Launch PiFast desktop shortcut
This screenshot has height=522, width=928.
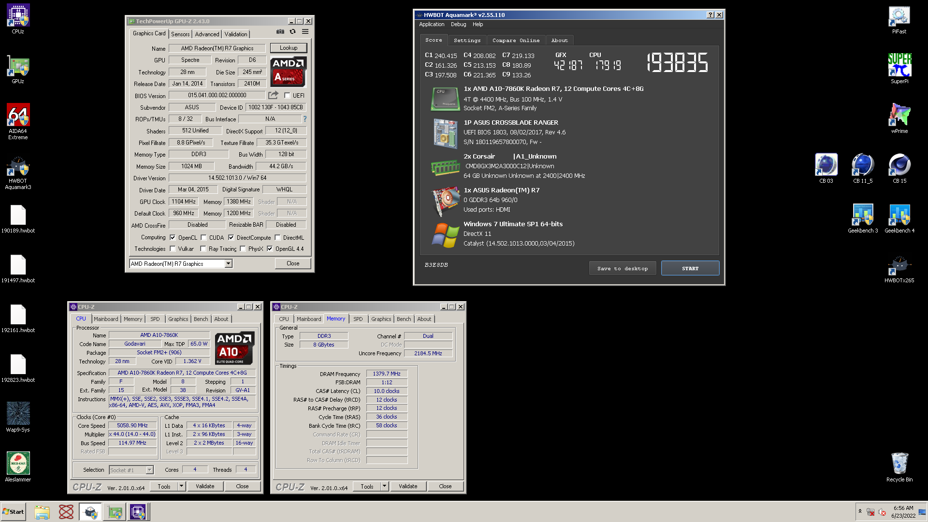click(x=899, y=19)
